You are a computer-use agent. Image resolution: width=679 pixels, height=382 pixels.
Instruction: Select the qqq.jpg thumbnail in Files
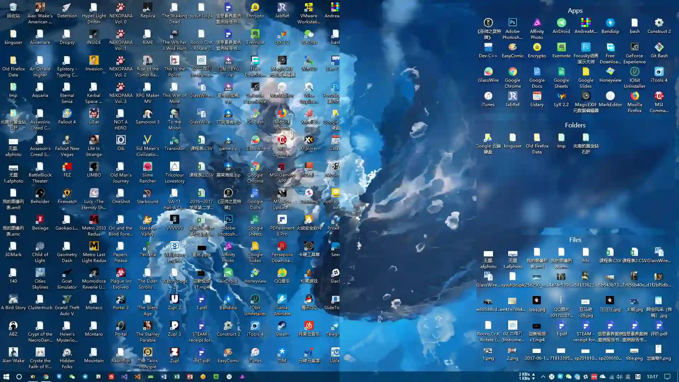tap(537, 301)
